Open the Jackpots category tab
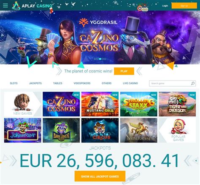Screen dimensions: 200x185 (x=35, y=83)
